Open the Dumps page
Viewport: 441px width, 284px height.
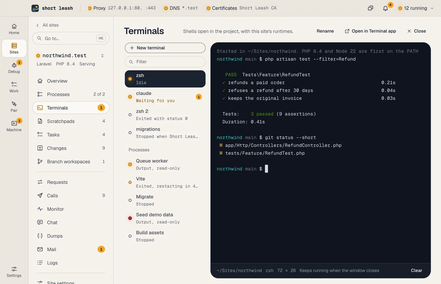(x=71, y=236)
